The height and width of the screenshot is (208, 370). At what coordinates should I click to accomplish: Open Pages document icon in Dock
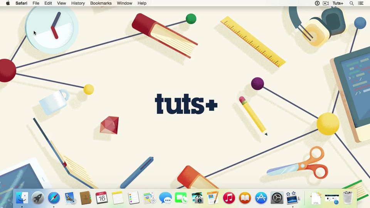(x=213, y=198)
